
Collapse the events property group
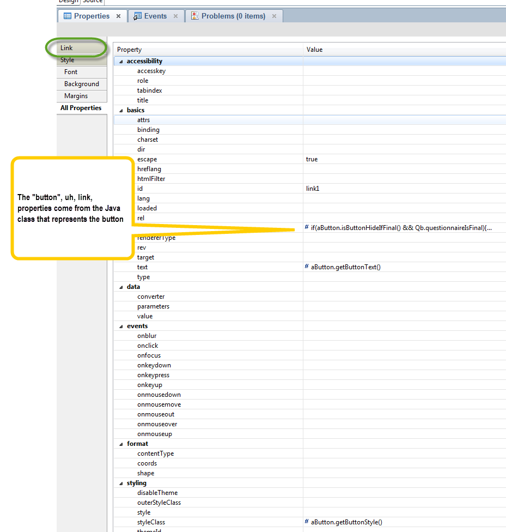[121, 325]
